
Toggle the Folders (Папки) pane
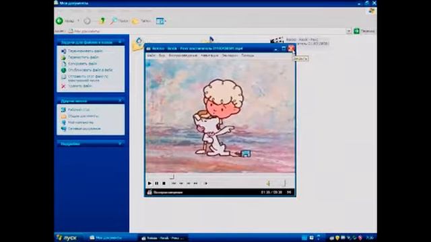pos(141,21)
